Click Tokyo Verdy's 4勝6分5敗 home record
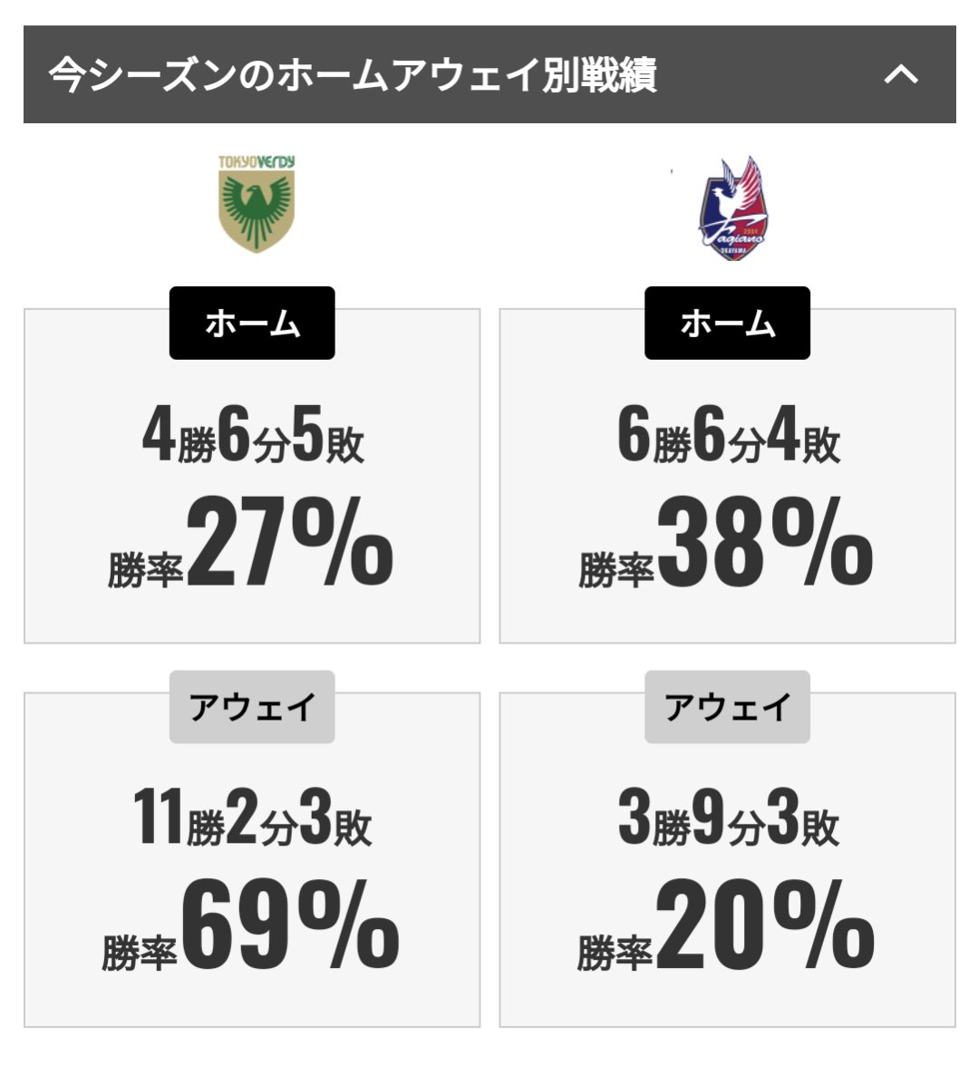978x1065 pixels. click(253, 435)
